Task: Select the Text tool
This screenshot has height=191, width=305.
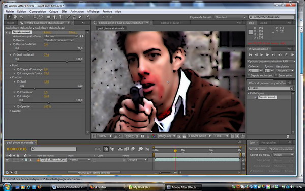Action: (61, 17)
